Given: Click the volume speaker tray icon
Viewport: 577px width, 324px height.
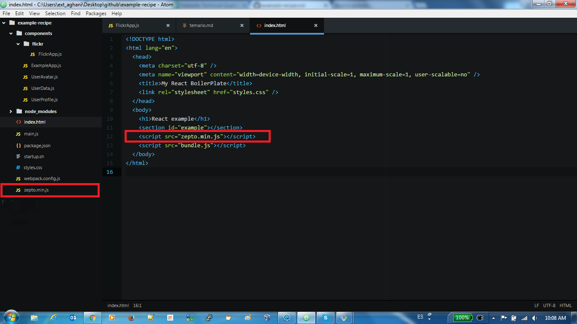Looking at the screenshot, I should coord(534,318).
